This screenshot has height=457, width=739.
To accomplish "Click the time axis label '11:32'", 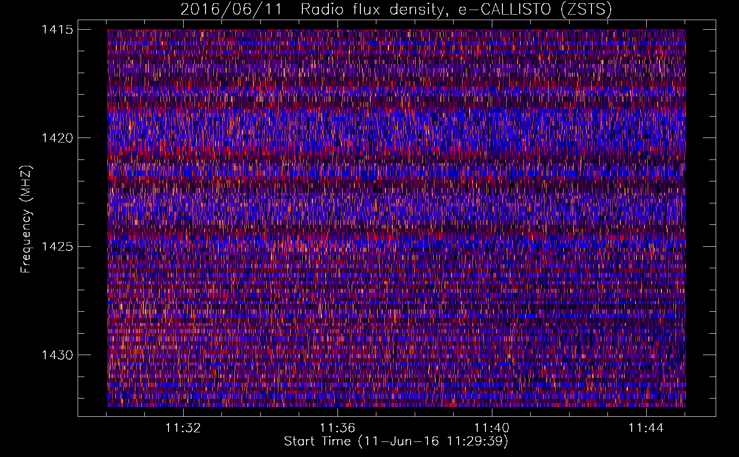I will click(x=183, y=428).
